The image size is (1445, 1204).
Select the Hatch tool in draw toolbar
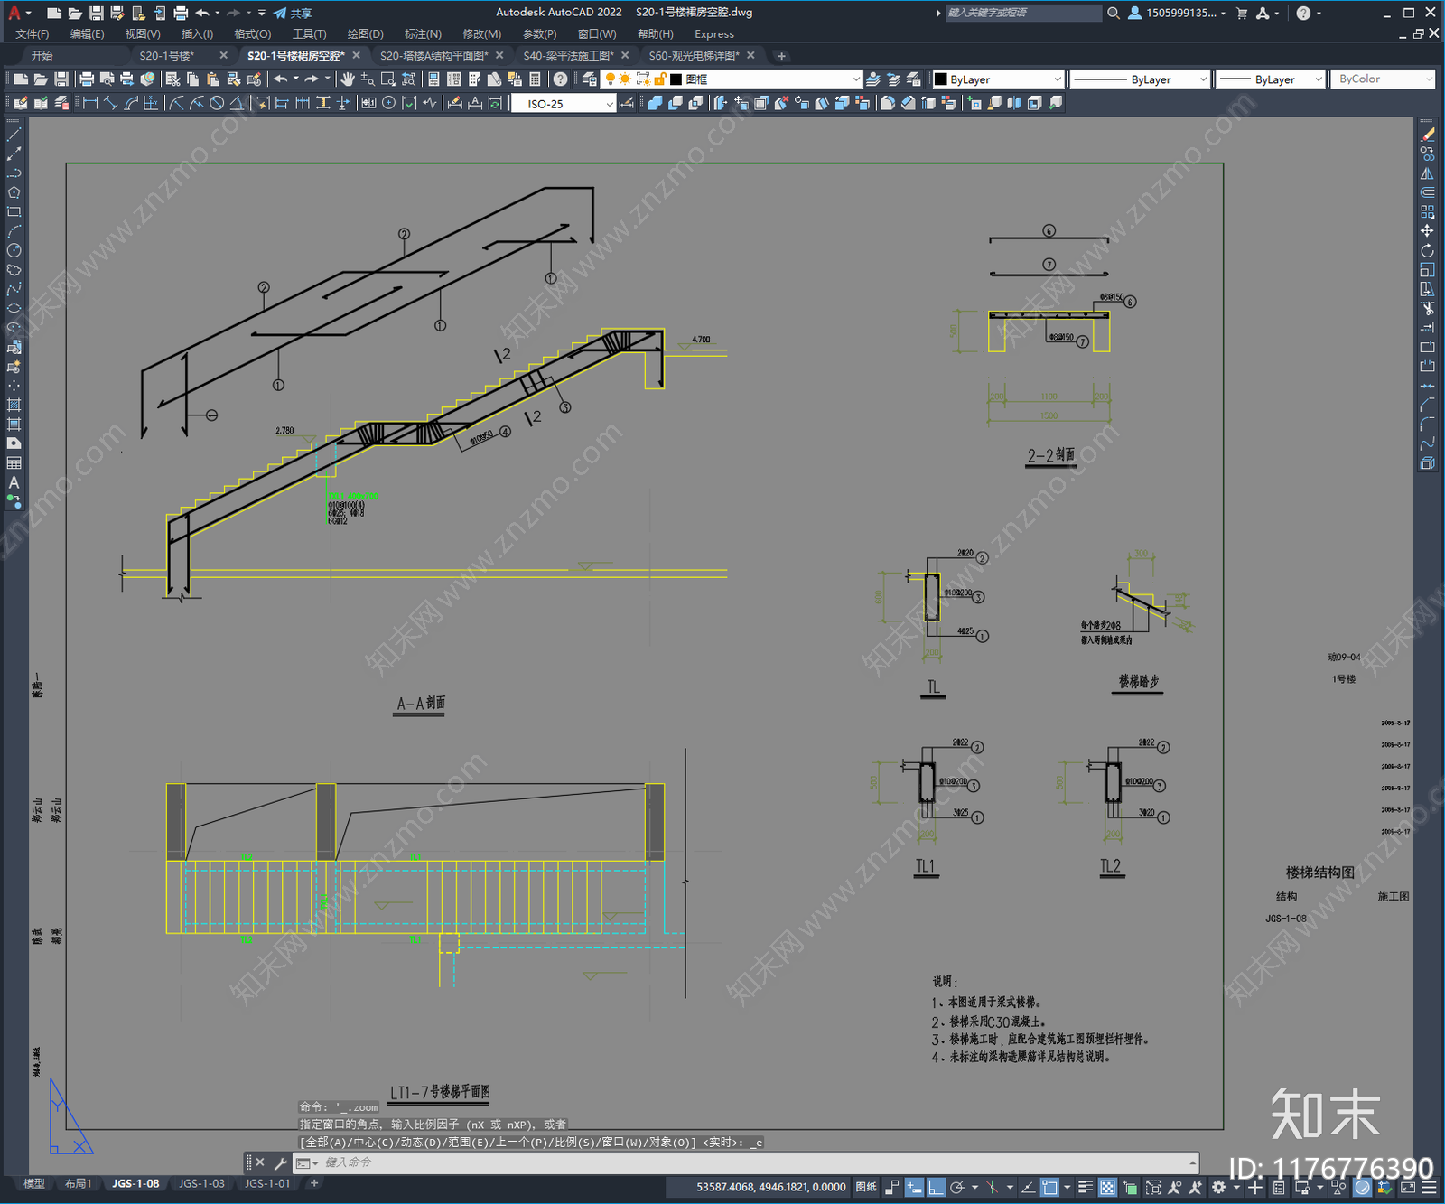14,405
